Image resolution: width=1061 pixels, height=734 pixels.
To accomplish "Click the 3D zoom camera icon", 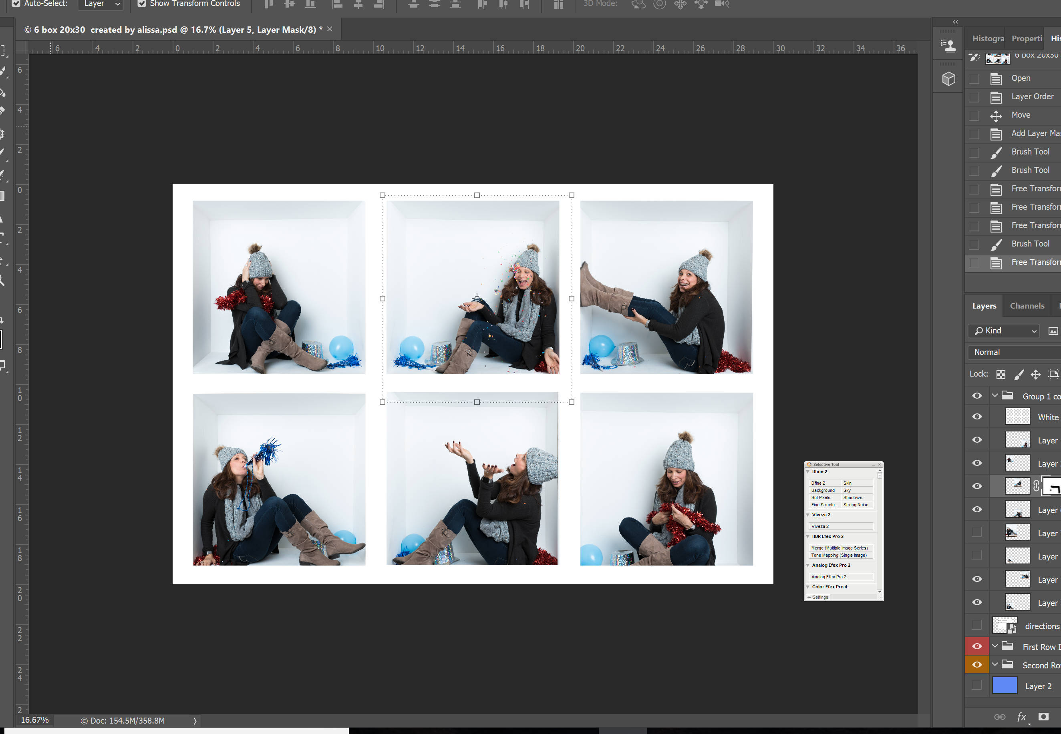I will click(x=722, y=4).
